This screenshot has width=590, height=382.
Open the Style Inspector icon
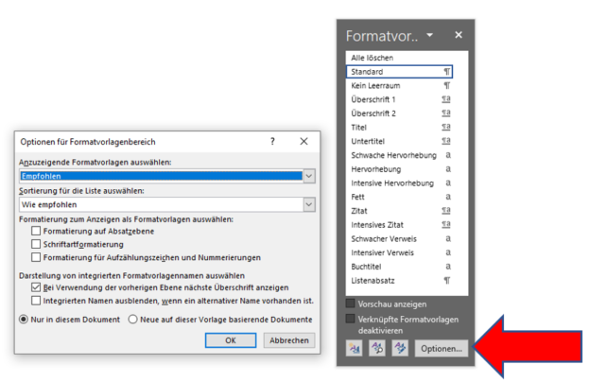(377, 348)
